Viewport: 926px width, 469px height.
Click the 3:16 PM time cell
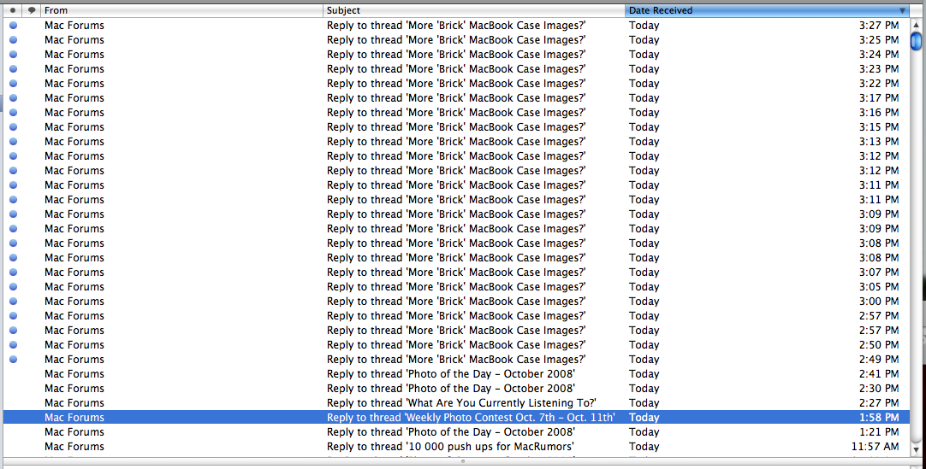[x=879, y=113]
